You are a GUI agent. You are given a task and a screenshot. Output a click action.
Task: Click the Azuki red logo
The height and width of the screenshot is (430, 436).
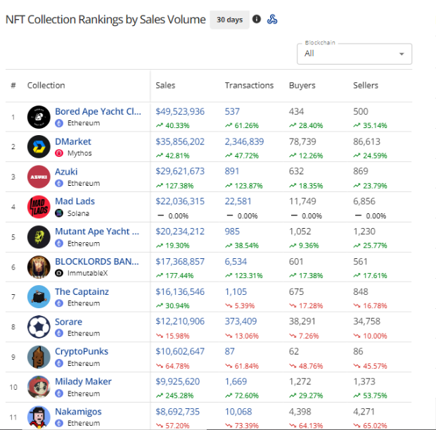[39, 177]
